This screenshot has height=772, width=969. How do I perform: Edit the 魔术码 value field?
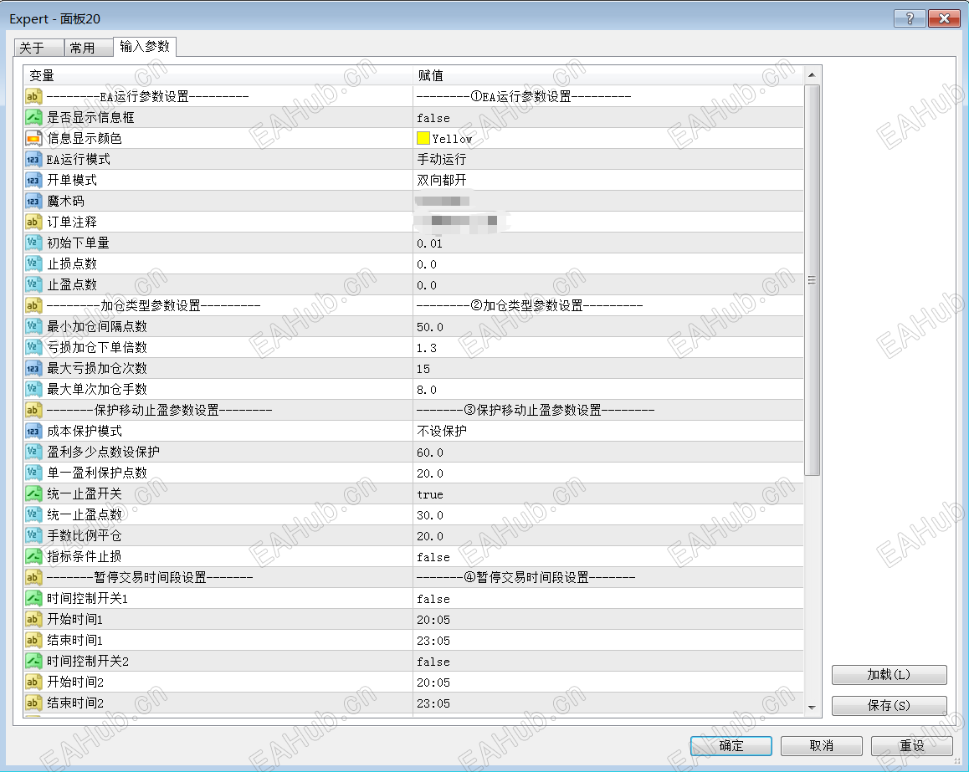[x=608, y=202]
